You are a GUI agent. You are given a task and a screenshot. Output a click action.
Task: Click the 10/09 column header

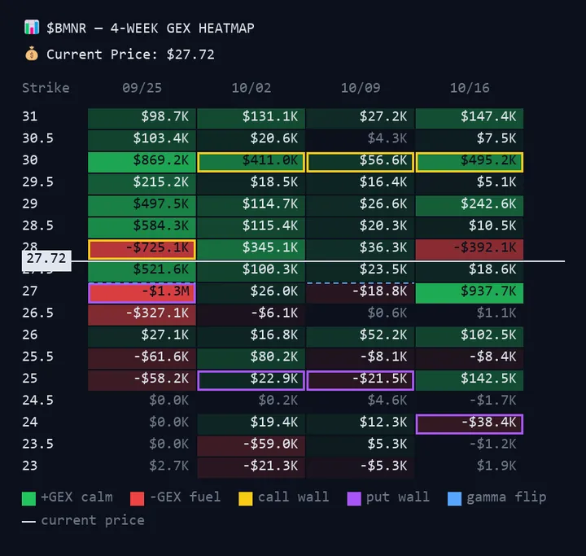(361, 88)
